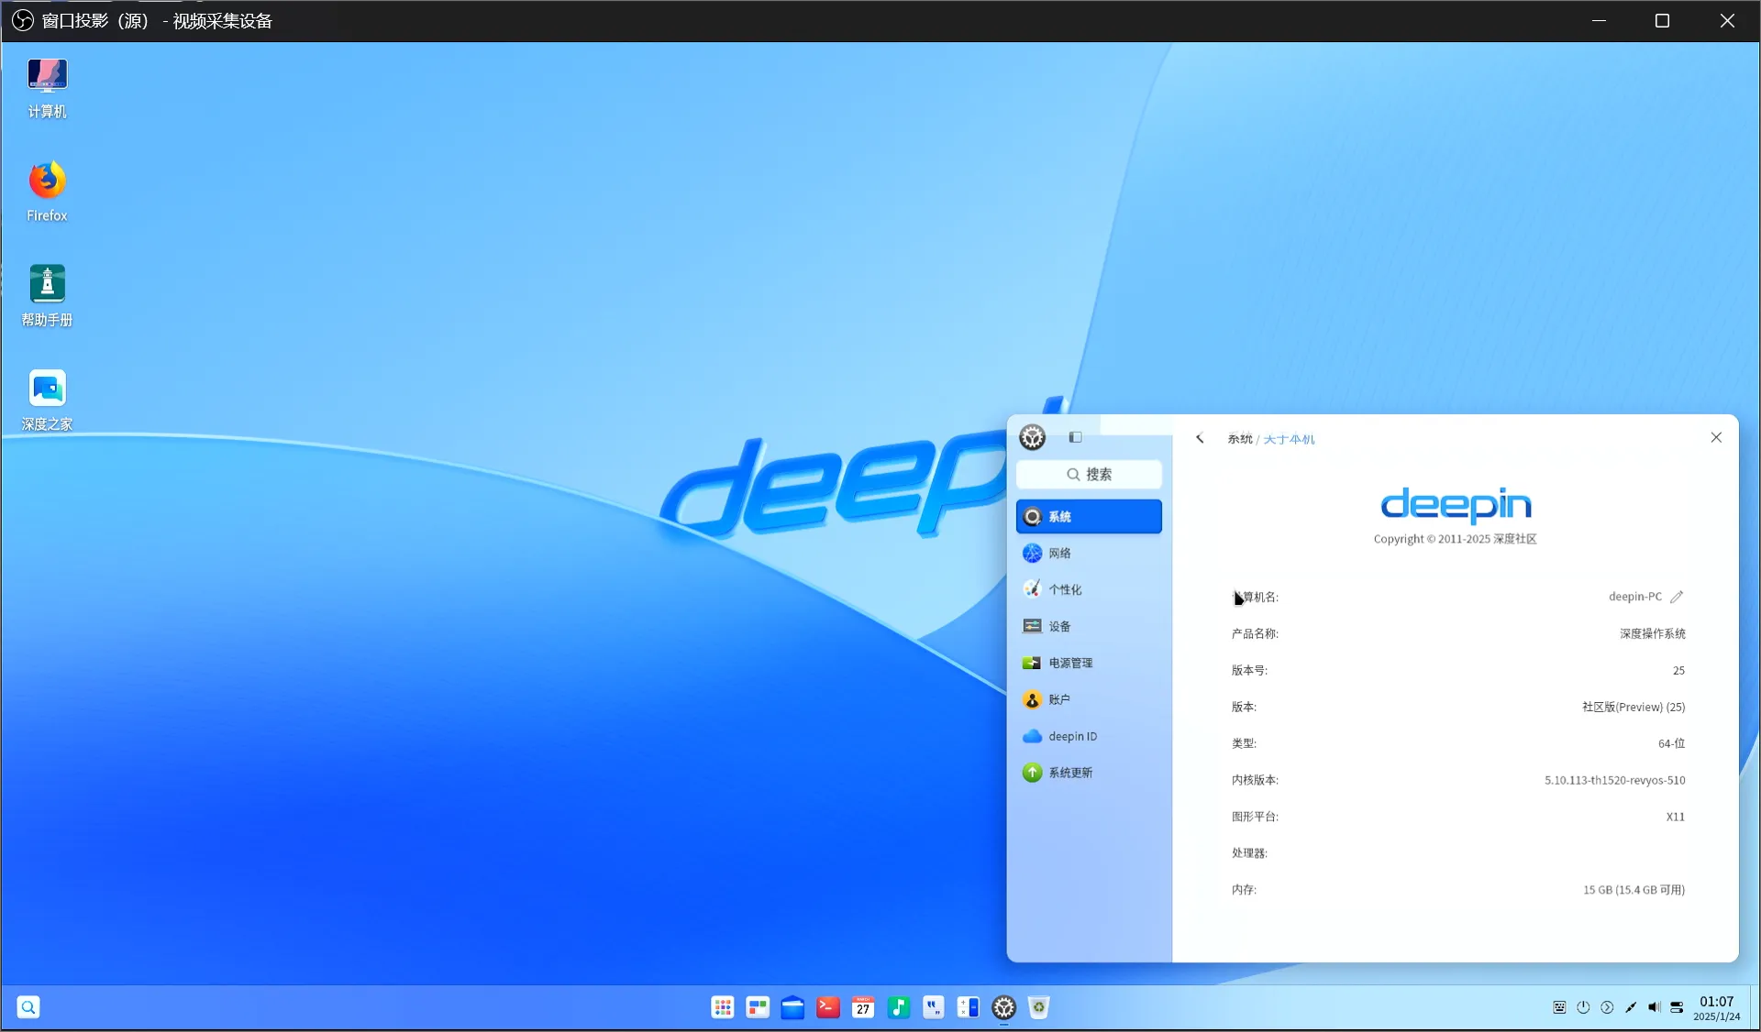Open the Firefox desktop shortcut

tap(47, 191)
